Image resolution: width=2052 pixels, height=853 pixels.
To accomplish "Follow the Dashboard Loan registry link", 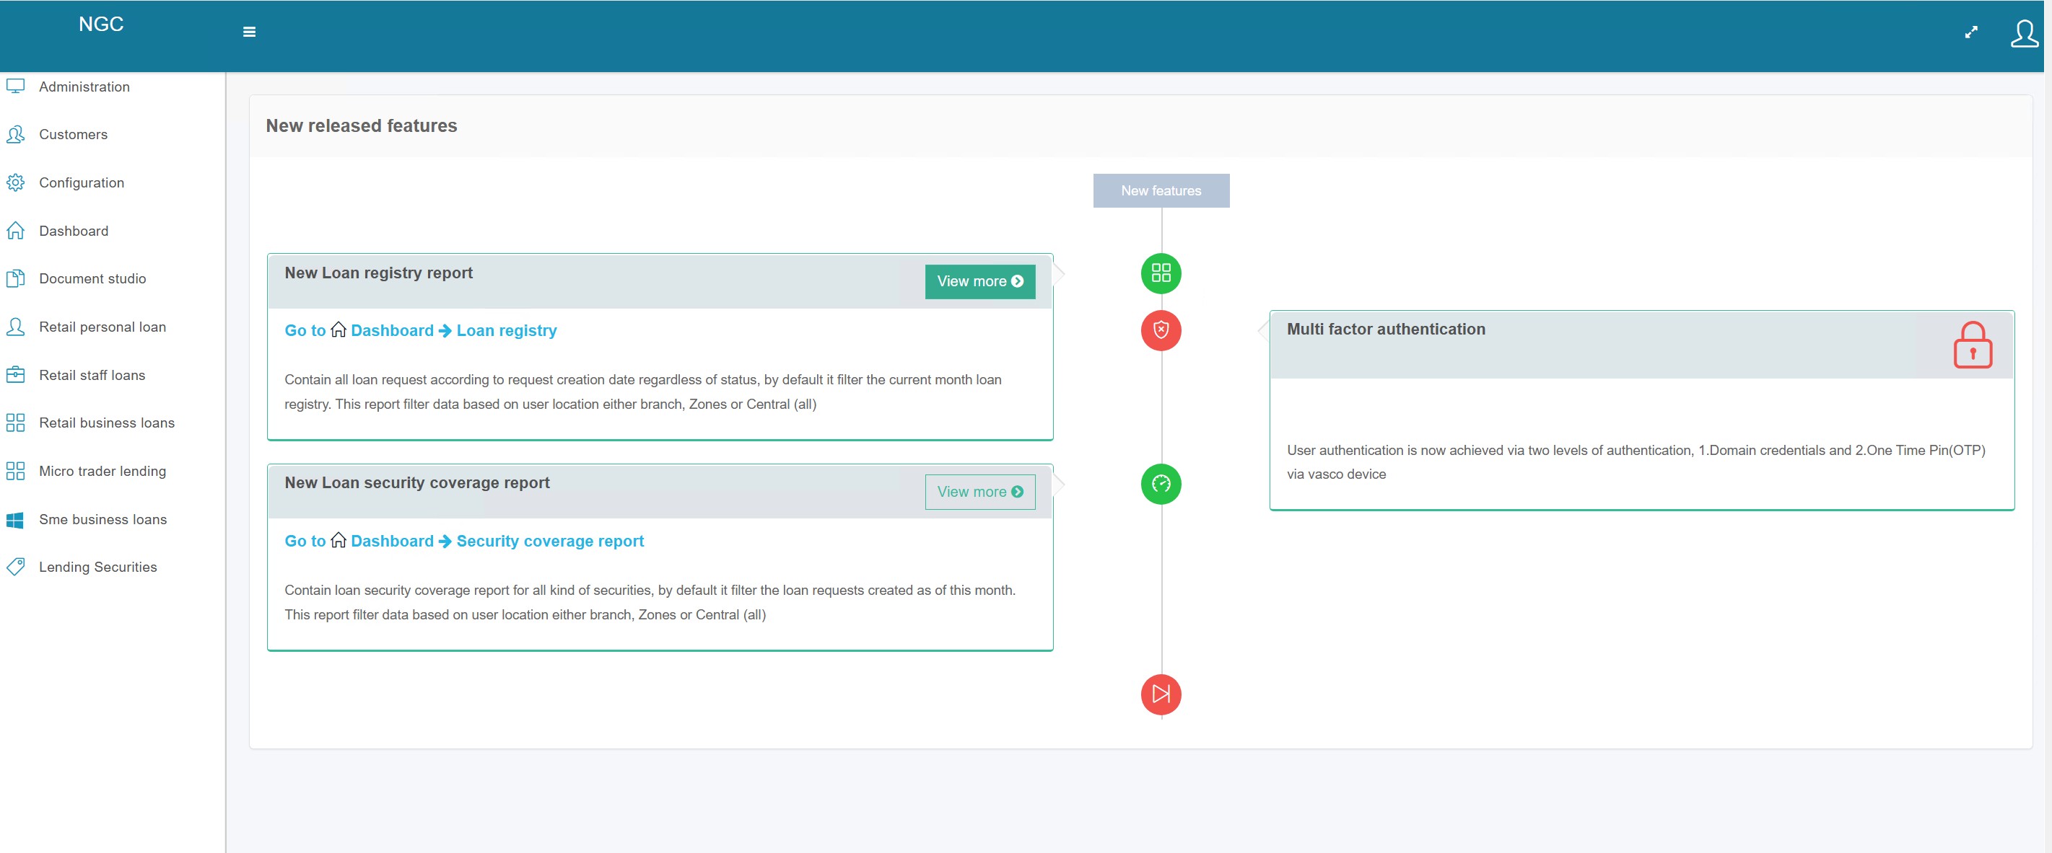I will coord(505,331).
